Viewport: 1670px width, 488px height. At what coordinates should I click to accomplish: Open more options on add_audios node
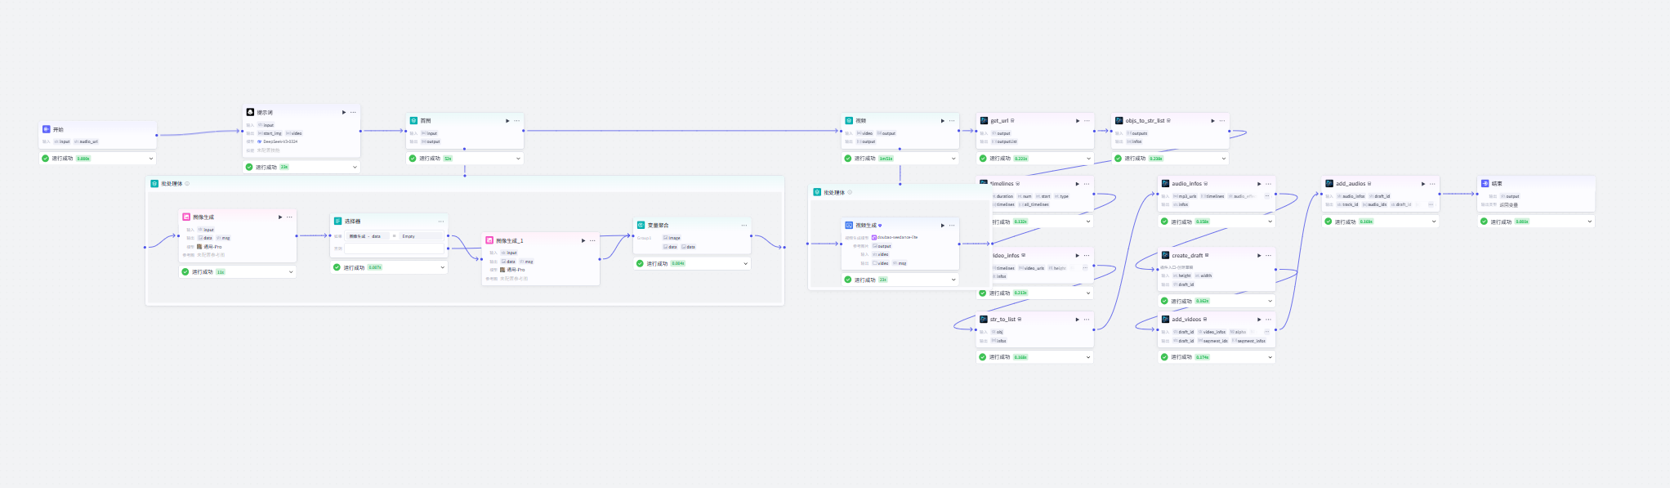click(x=1432, y=184)
